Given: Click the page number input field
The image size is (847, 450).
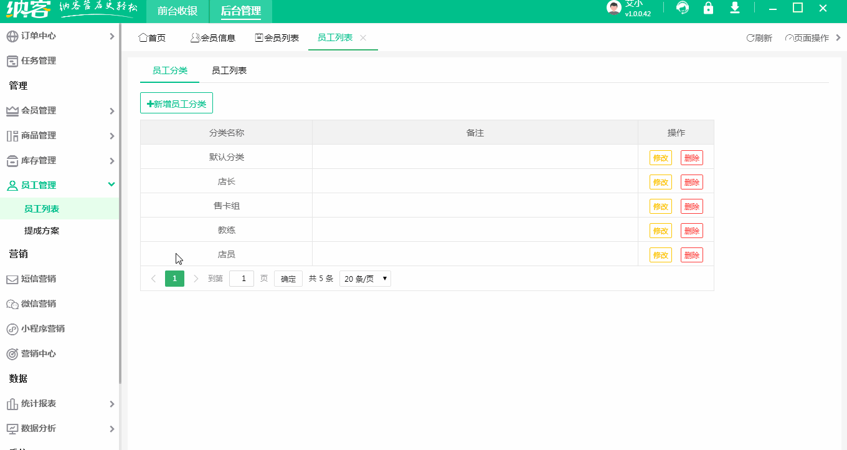Looking at the screenshot, I should (x=242, y=279).
